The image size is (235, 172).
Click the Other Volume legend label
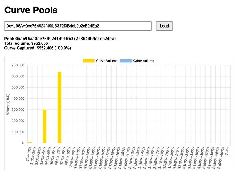[144, 61]
